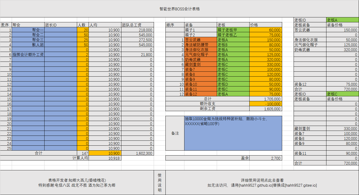Choose the 老板D cell for 装备10
Viewport: 359px width, 195px height.
click(233, 84)
